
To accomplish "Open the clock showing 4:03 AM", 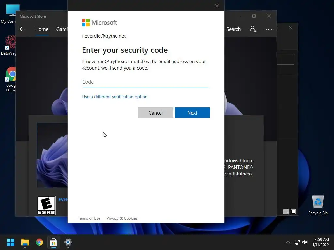I will (321, 242).
